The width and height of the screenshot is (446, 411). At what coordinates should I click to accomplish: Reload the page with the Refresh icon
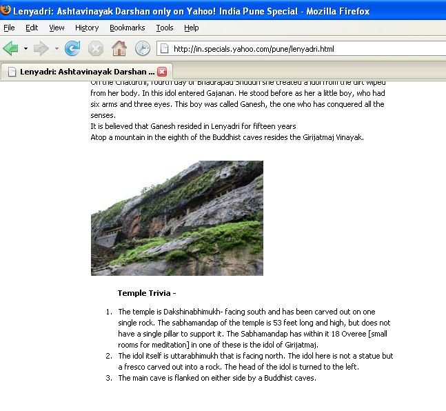(x=72, y=48)
